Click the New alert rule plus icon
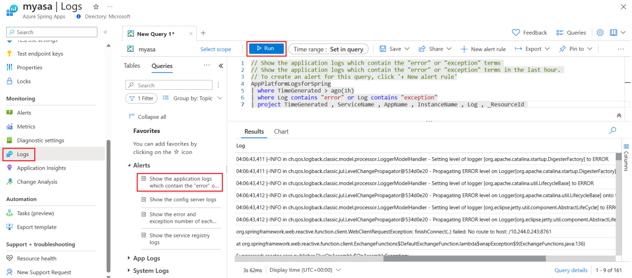 point(464,49)
